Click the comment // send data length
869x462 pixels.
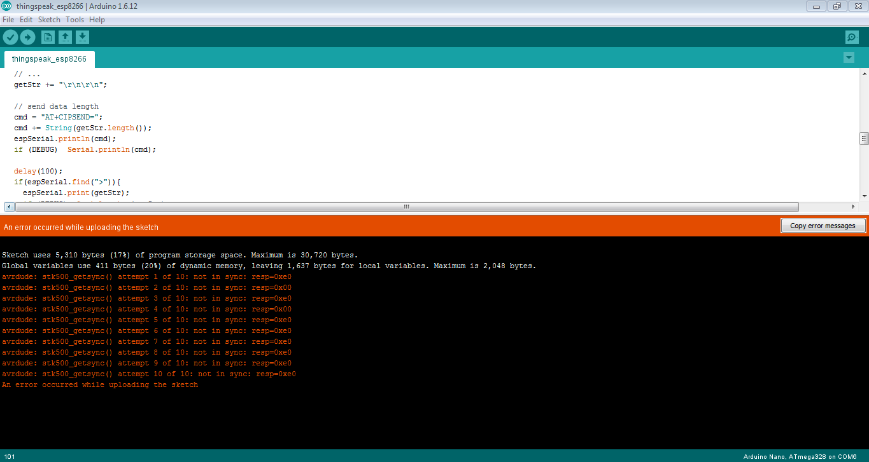coord(56,106)
